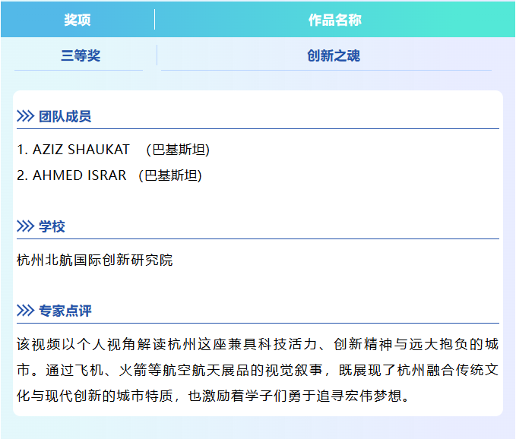Open the school name 杭州北航国际创新研究院
The height and width of the screenshot is (439, 516).
[95, 261]
